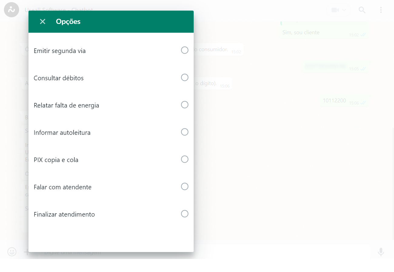394x272 pixels.
Task: Click the Relatar falta de energia text
Action: tap(66, 105)
